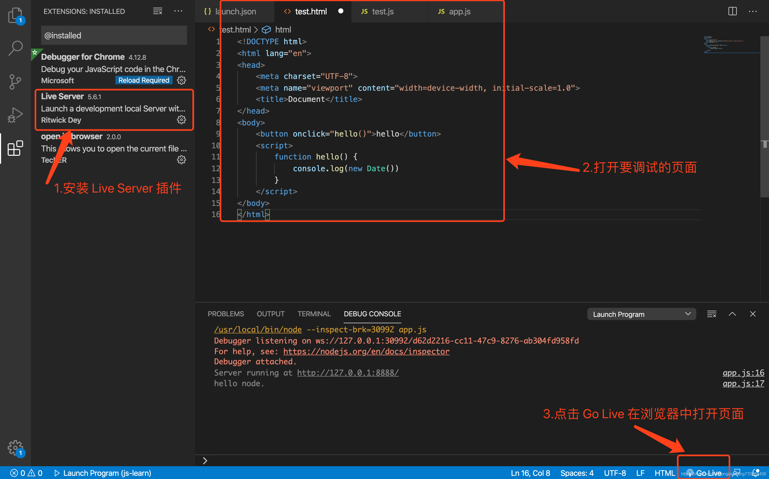Image resolution: width=769 pixels, height=479 pixels.
Task: Open the Run and Debug view
Action: coord(15,115)
